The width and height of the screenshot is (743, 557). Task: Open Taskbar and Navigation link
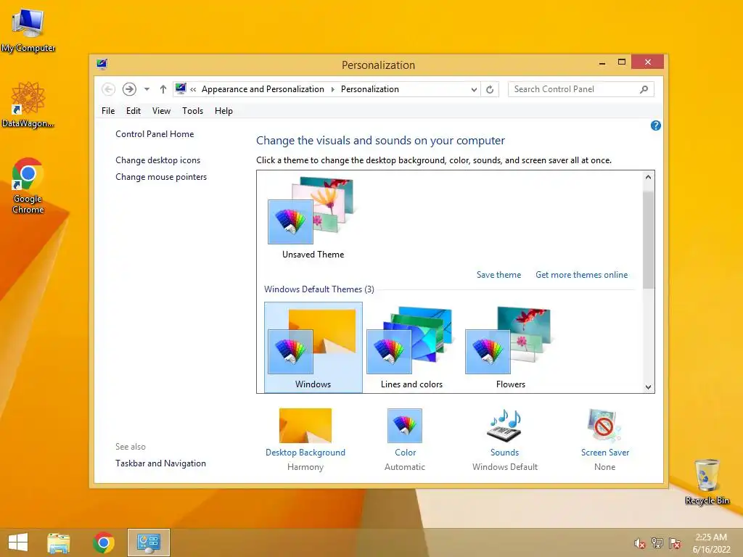coord(160,463)
